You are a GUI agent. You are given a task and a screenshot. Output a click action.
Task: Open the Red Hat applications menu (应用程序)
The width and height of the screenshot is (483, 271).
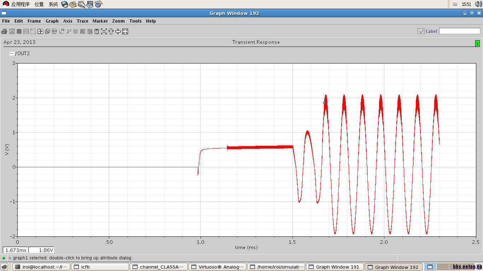click(x=17, y=4)
